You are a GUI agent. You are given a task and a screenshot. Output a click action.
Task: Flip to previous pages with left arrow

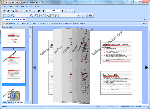click(x=35, y=68)
